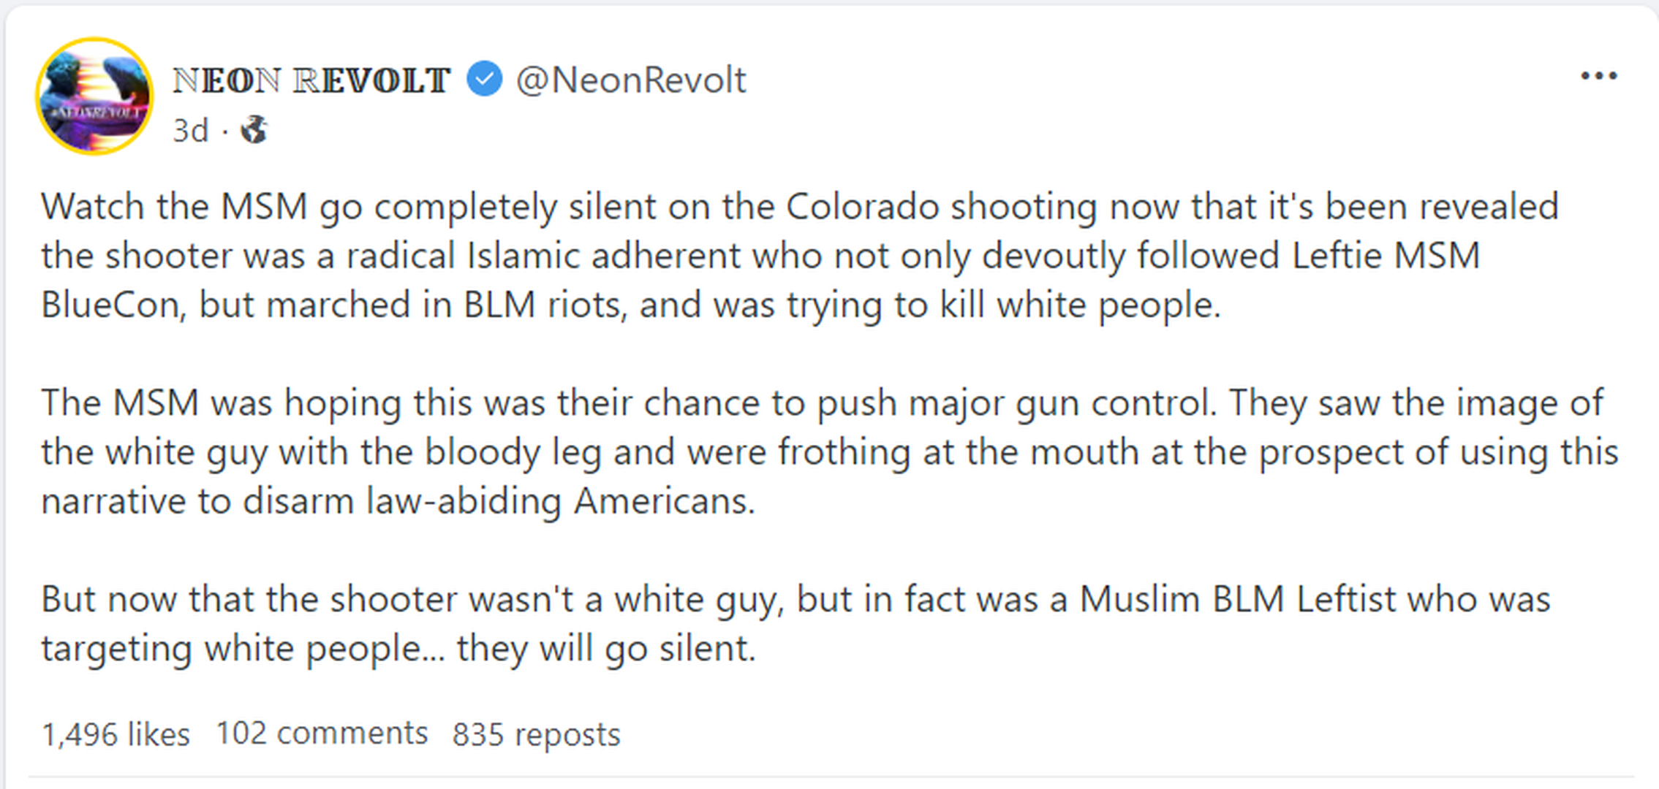Click the 3d post timestamp
This screenshot has height=789, width=1659.
[x=190, y=131]
